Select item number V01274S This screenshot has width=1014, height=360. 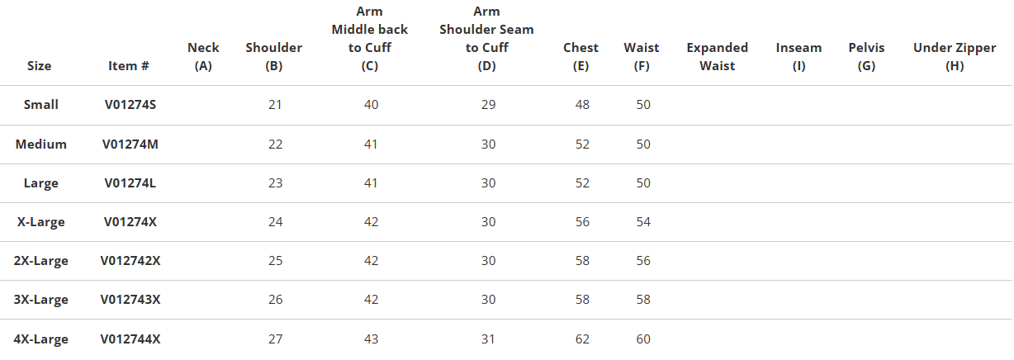pyautogui.click(x=128, y=105)
